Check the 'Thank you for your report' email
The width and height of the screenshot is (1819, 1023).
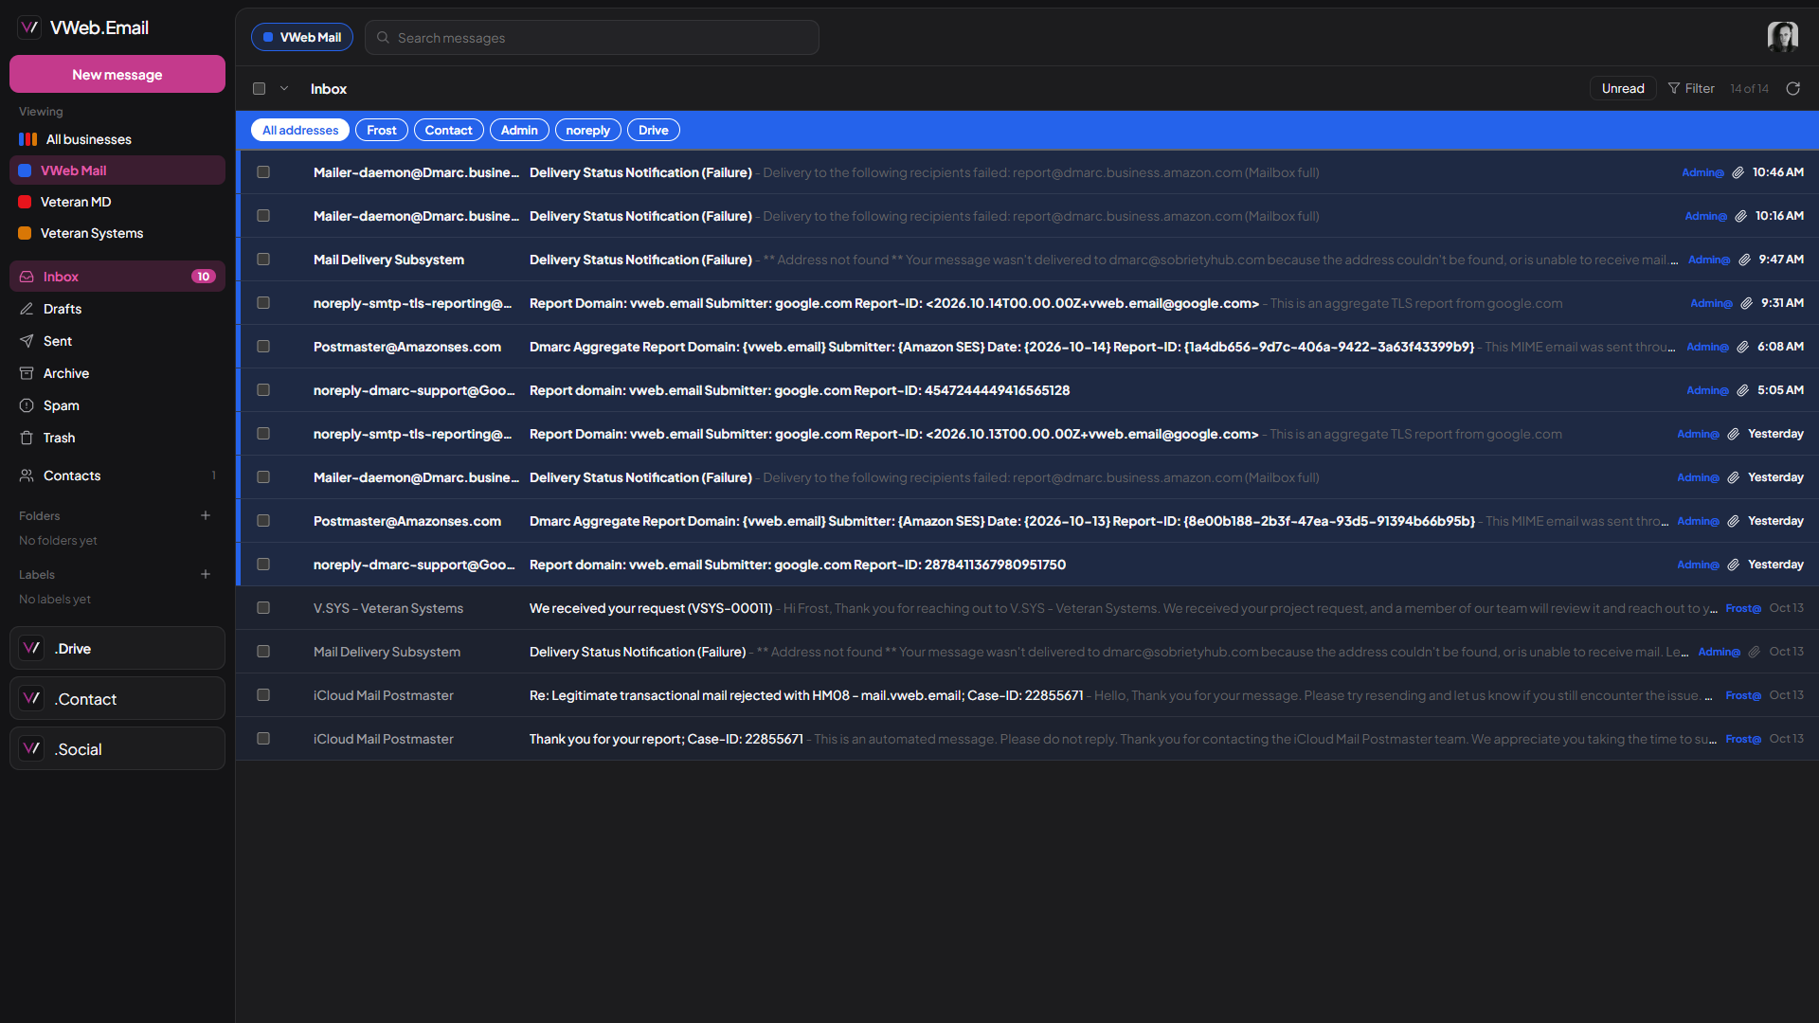pos(263,739)
